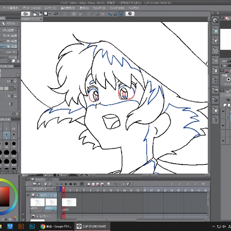Expand the brush density swatches arrow
This screenshot has height=231, width=231.
15,89
